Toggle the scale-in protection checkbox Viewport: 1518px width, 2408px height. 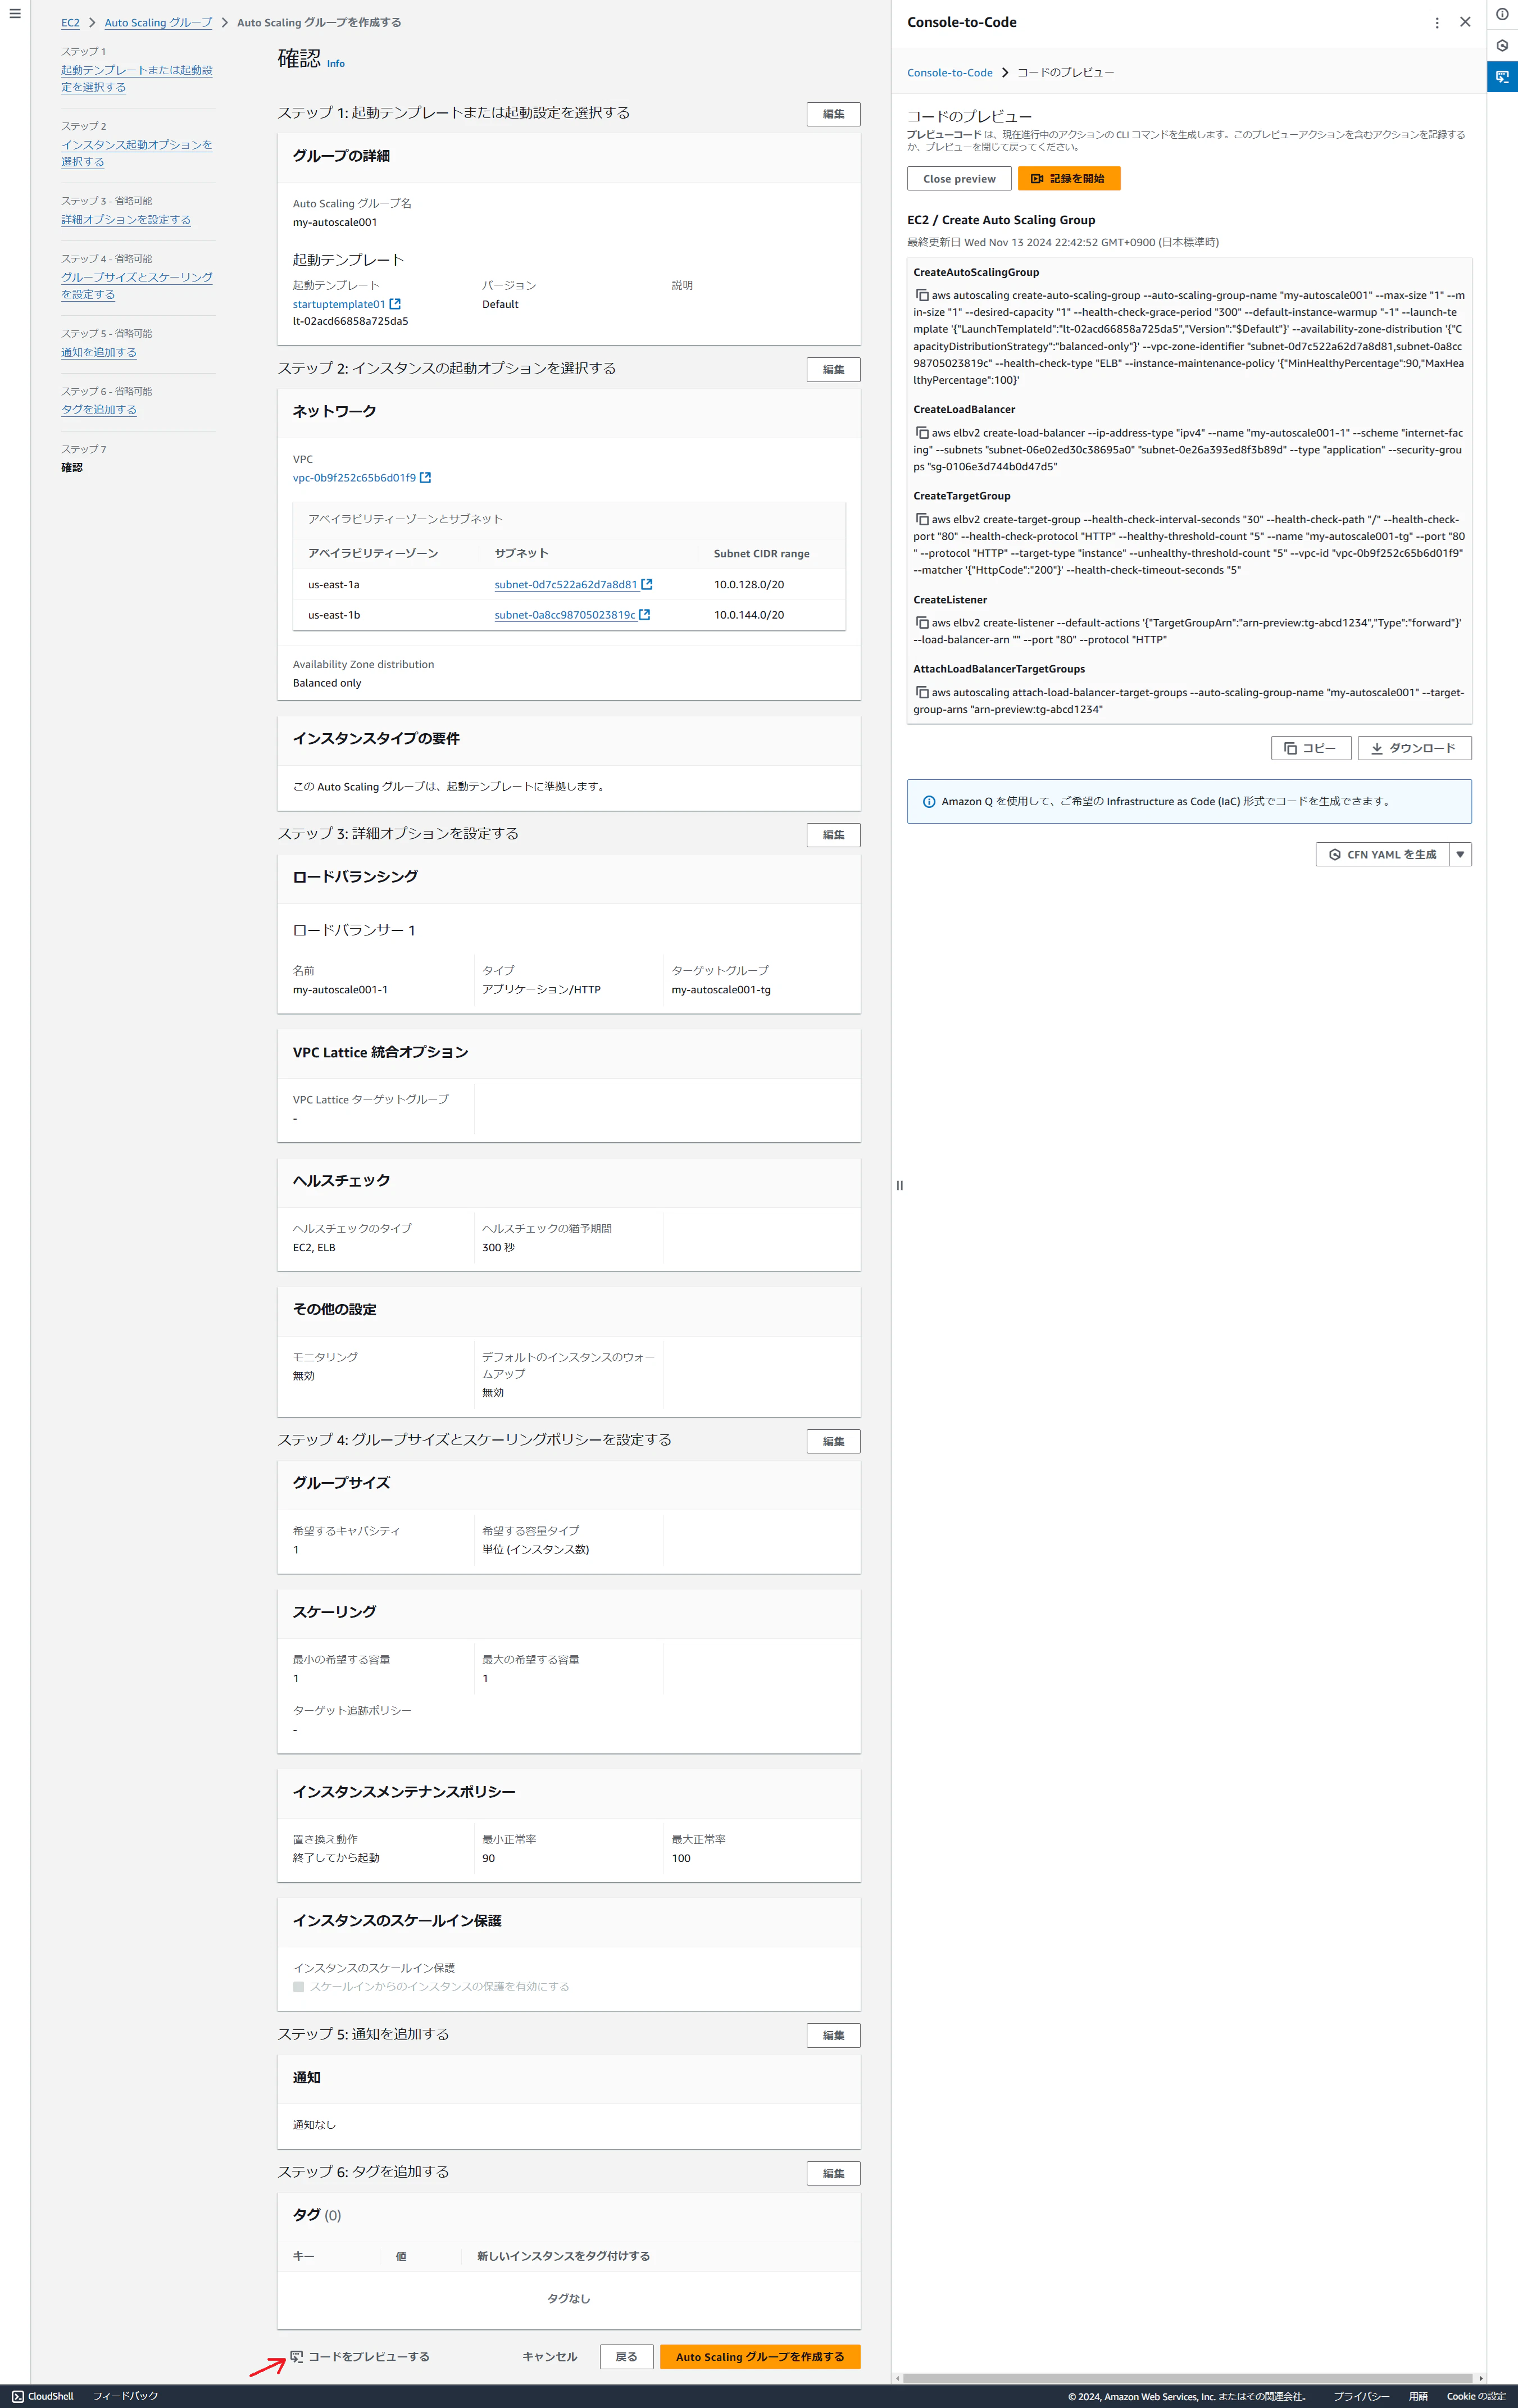(x=298, y=1987)
